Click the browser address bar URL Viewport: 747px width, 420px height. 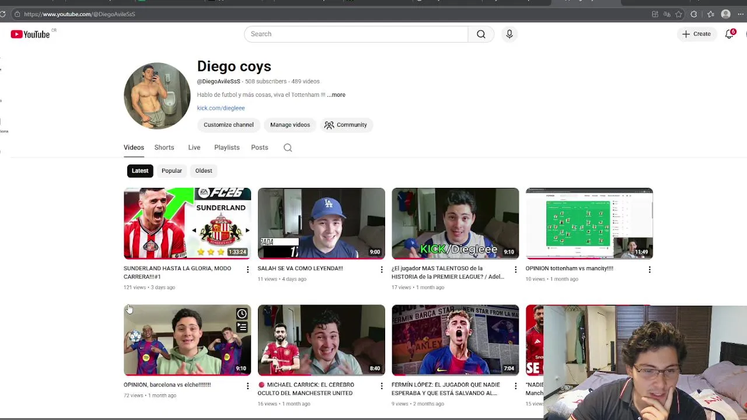pos(79,14)
